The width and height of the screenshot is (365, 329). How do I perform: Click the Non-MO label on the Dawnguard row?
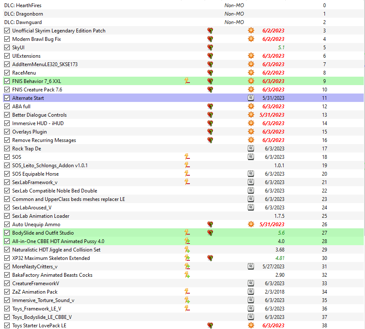[234, 22]
